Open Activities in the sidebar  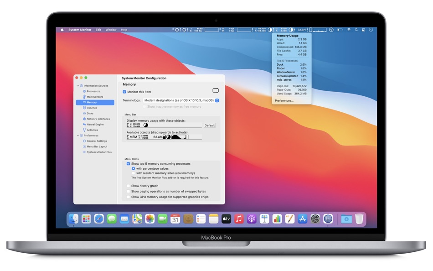(x=92, y=130)
